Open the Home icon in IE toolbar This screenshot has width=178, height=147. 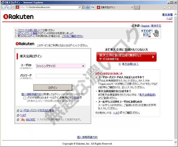(164, 8)
